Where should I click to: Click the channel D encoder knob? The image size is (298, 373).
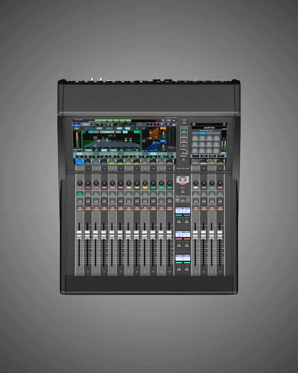tap(220, 183)
